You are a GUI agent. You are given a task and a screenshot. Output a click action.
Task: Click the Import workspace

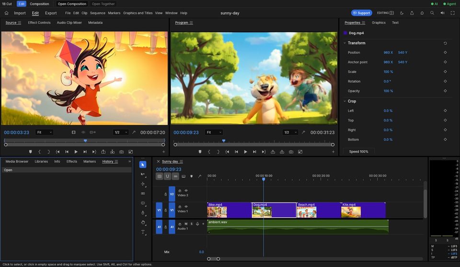[20, 13]
